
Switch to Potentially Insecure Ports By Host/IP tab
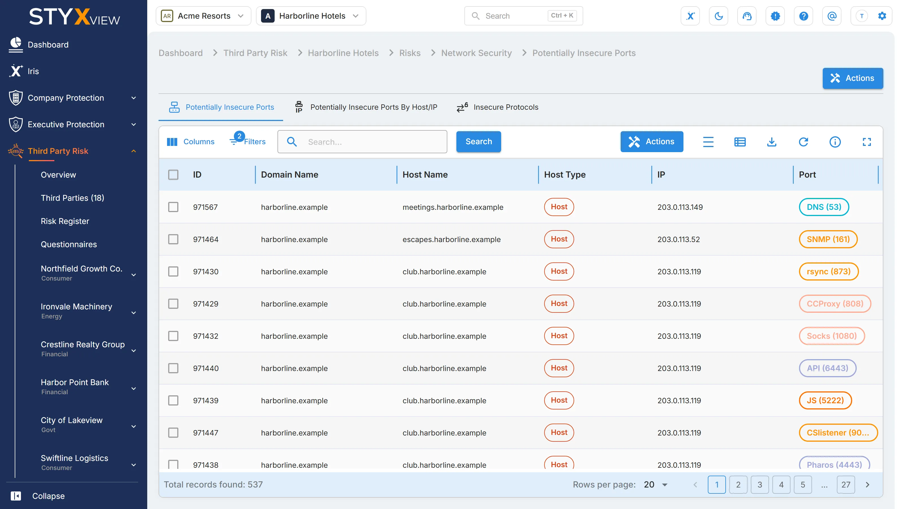point(366,107)
